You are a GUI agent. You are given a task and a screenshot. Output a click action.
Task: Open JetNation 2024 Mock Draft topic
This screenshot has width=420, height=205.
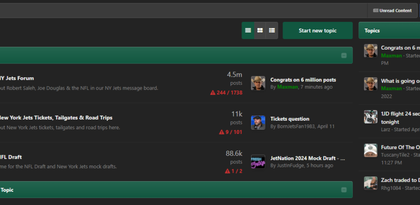pos(307,158)
